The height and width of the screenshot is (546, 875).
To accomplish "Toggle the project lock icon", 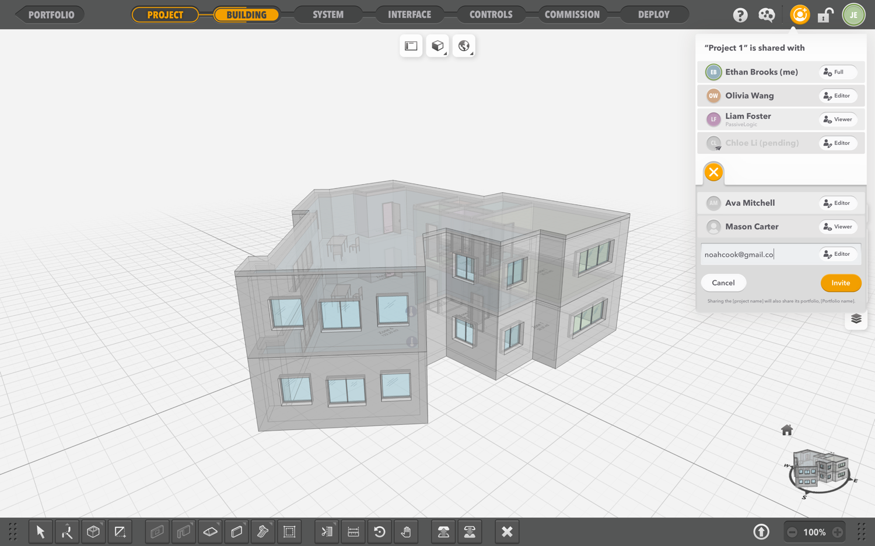I will point(825,15).
